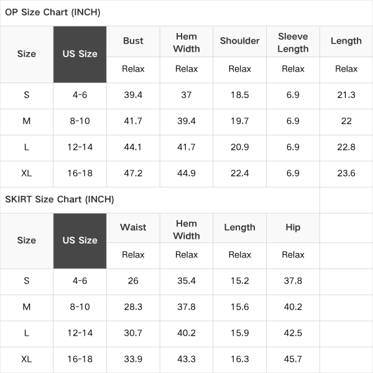This screenshot has height=373, width=373.
Task: Click the Shoulder column header
Action: (x=240, y=41)
